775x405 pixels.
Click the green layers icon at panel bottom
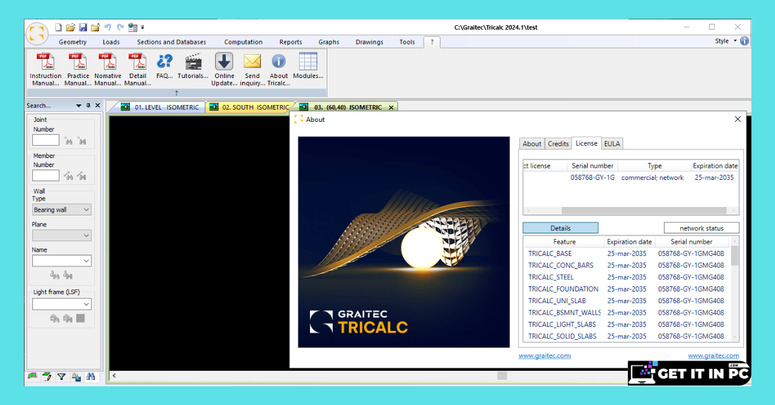(x=32, y=377)
